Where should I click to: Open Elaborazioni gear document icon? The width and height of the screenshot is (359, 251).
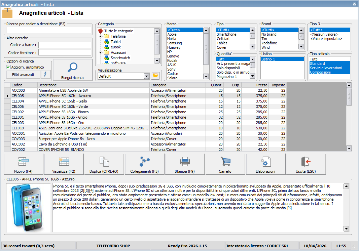click(x=265, y=164)
